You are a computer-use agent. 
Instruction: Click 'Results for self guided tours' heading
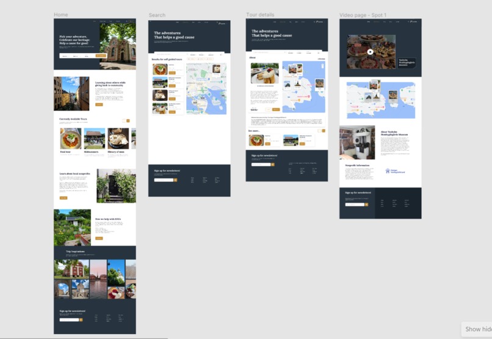click(x=167, y=59)
